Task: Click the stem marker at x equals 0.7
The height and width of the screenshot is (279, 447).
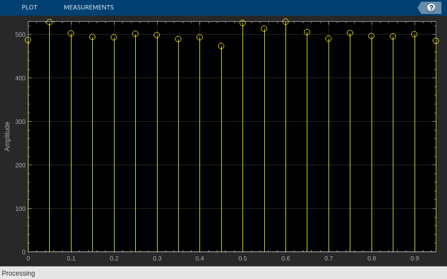Action: [329, 39]
